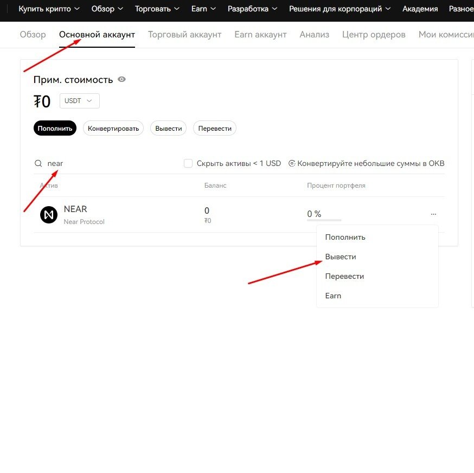
Task: Click the search magnifier icon
Action: [38, 163]
